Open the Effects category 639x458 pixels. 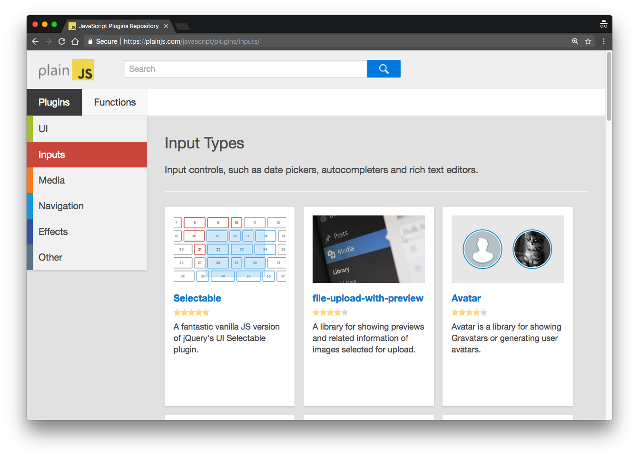click(87, 232)
